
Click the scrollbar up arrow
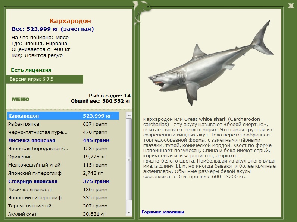click(x=129, y=115)
